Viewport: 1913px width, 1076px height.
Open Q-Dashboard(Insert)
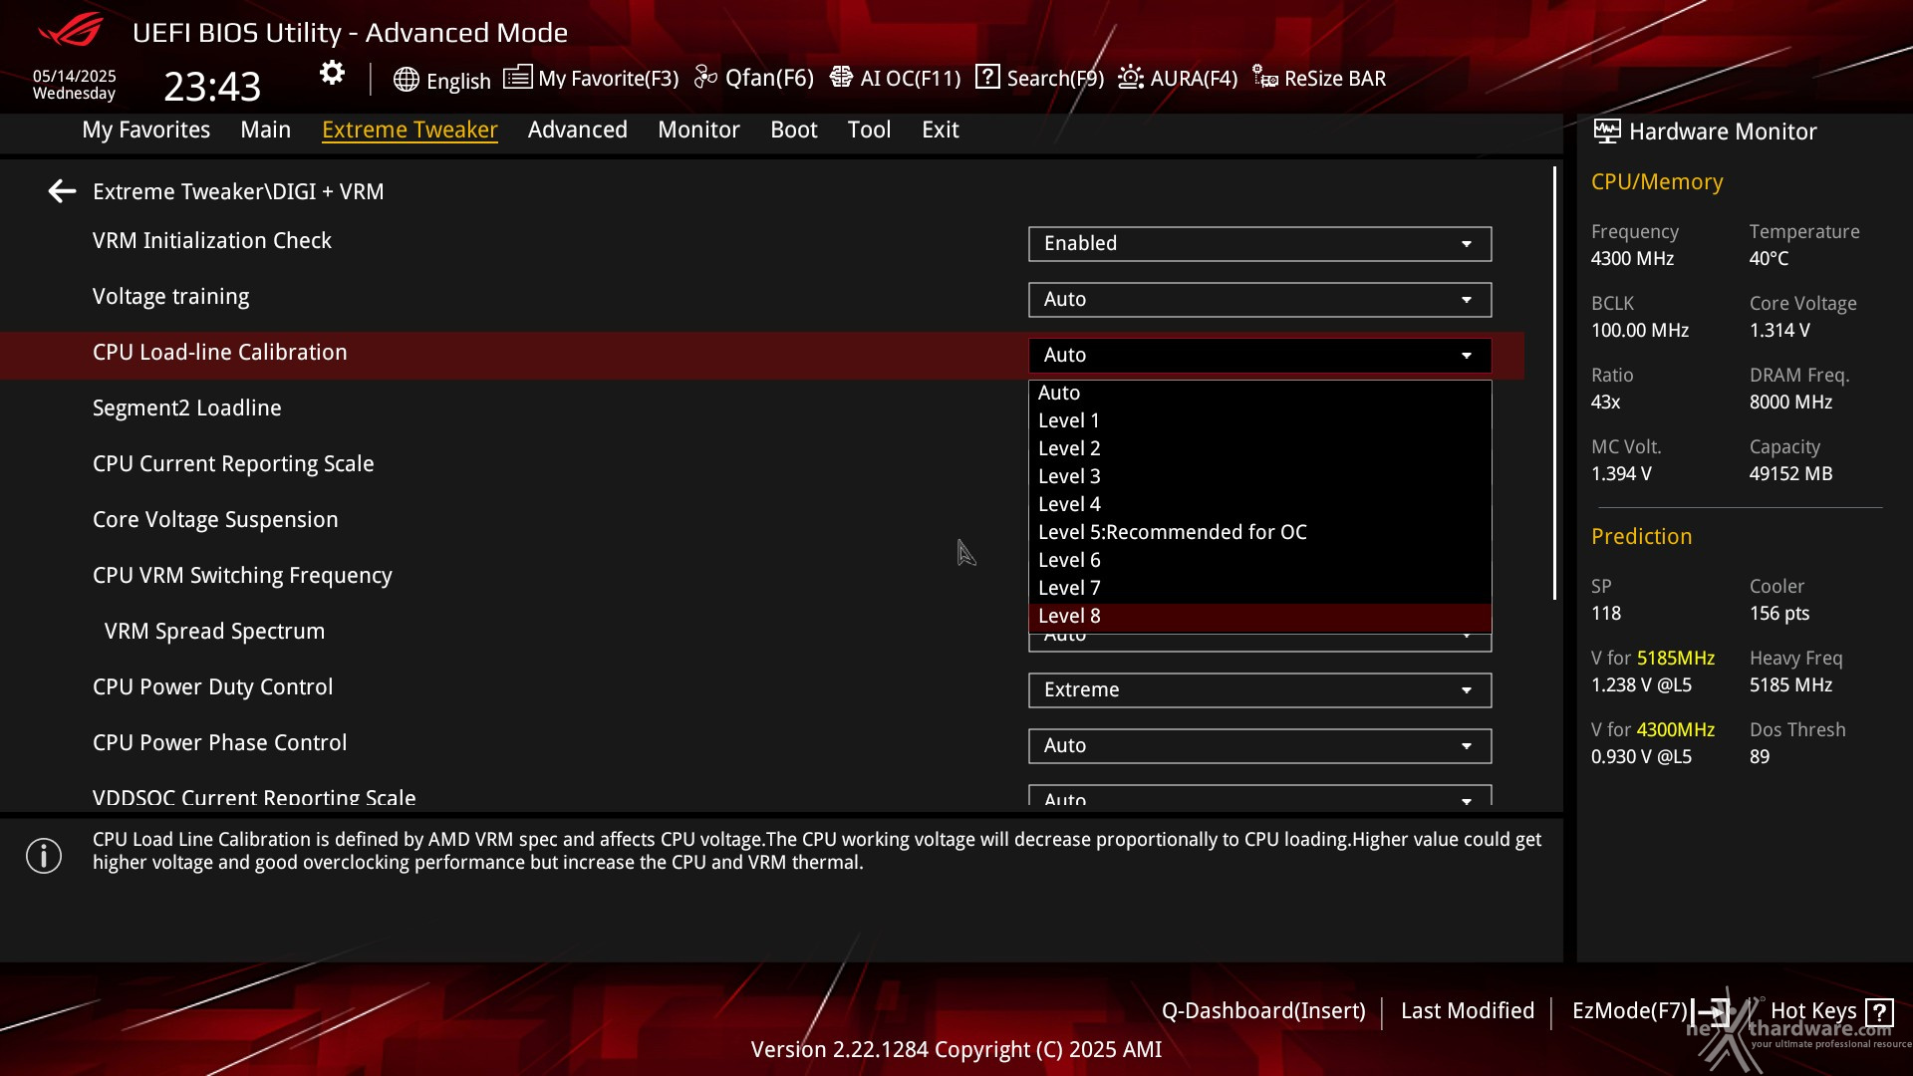click(x=1263, y=1011)
